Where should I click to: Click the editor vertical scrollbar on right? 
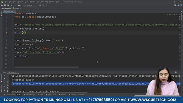[x=180, y=18]
